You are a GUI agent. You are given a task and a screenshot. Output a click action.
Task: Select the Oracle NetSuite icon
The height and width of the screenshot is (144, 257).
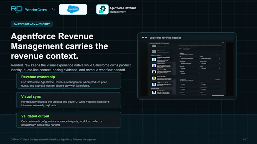point(154,92)
